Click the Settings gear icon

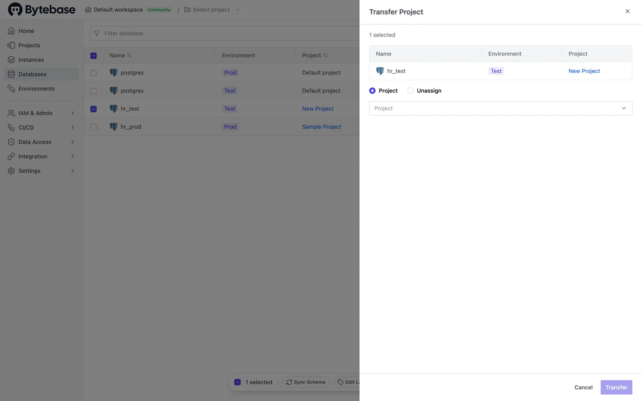(11, 171)
